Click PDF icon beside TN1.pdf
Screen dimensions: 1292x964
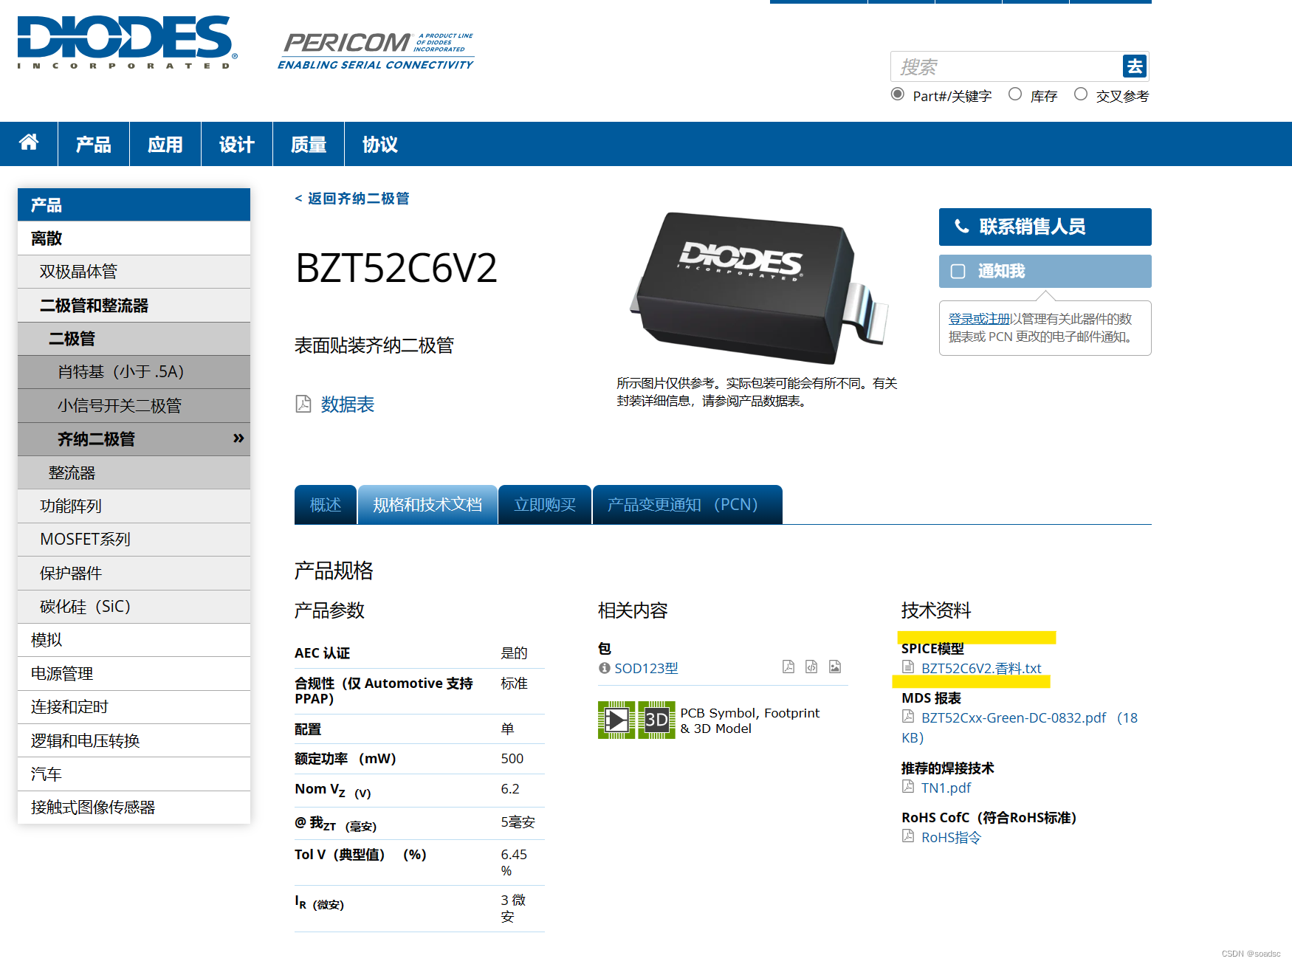[x=908, y=787]
